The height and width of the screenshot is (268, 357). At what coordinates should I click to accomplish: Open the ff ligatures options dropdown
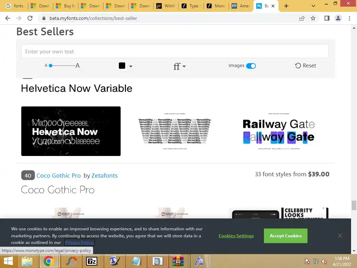click(x=180, y=66)
